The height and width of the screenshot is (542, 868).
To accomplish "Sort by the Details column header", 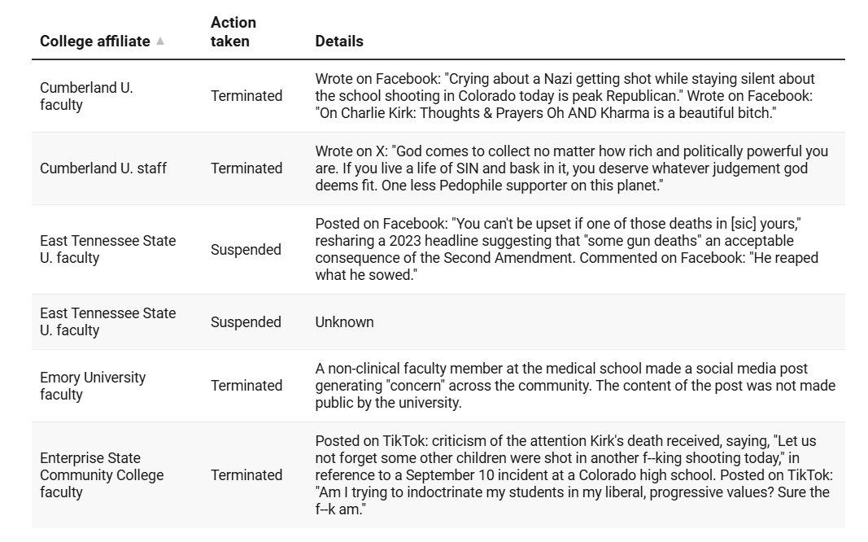I will 338,41.
